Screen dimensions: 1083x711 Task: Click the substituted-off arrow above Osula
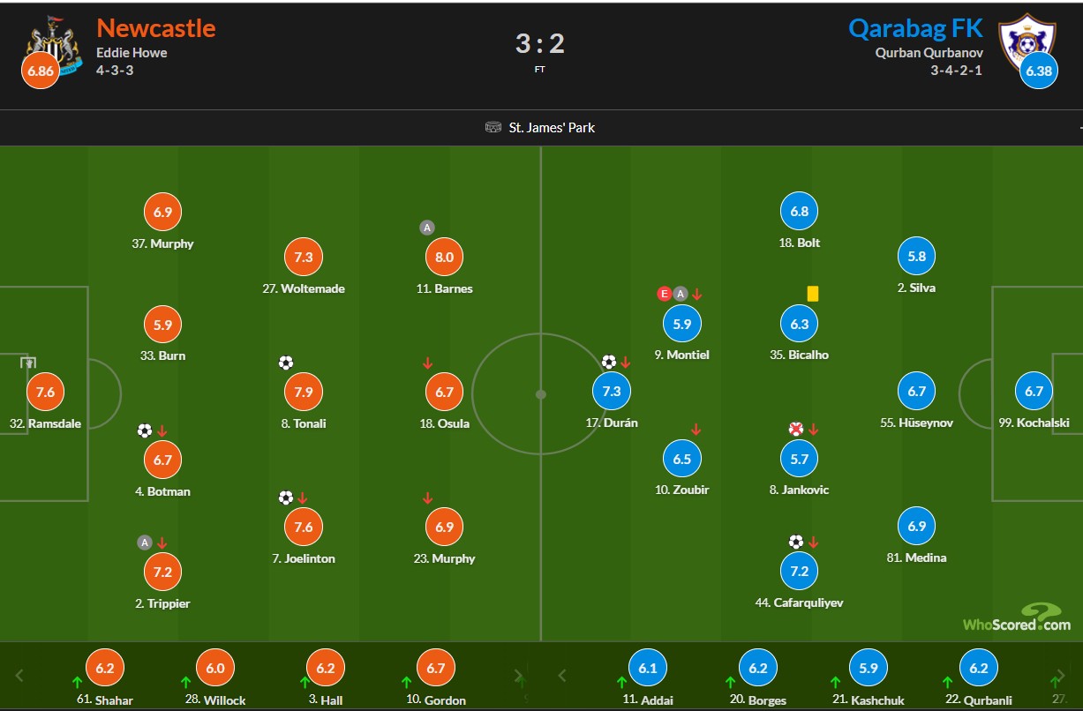pyautogui.click(x=428, y=363)
